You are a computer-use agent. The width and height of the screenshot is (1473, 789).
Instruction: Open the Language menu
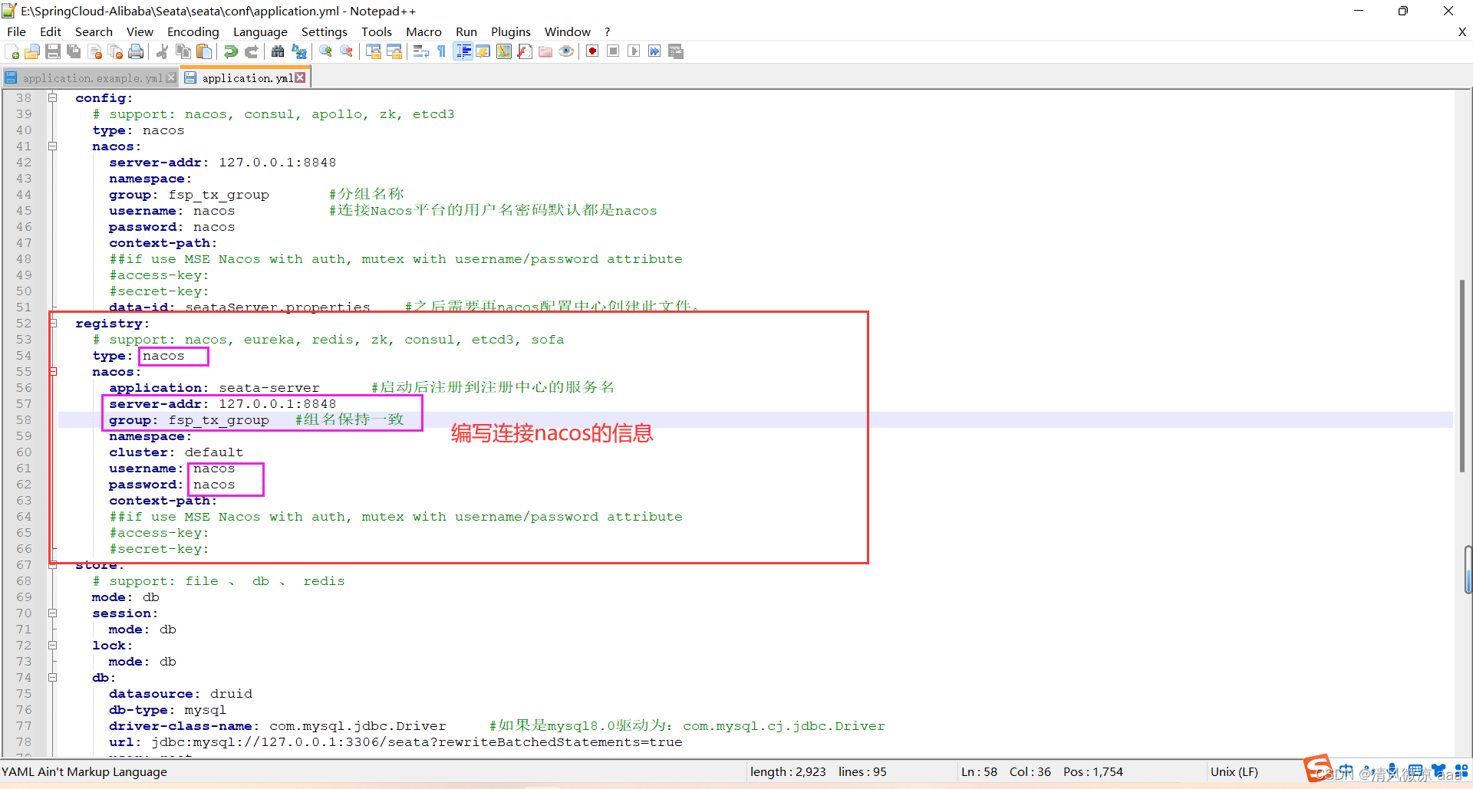[260, 31]
